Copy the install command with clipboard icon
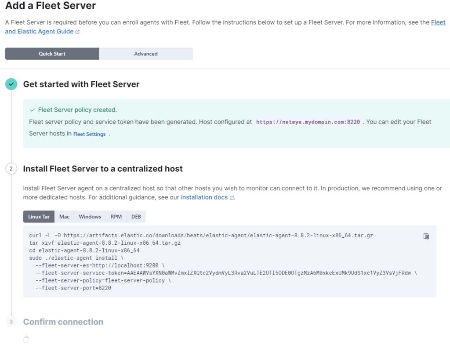This screenshot has height=348, width=450. (426, 236)
